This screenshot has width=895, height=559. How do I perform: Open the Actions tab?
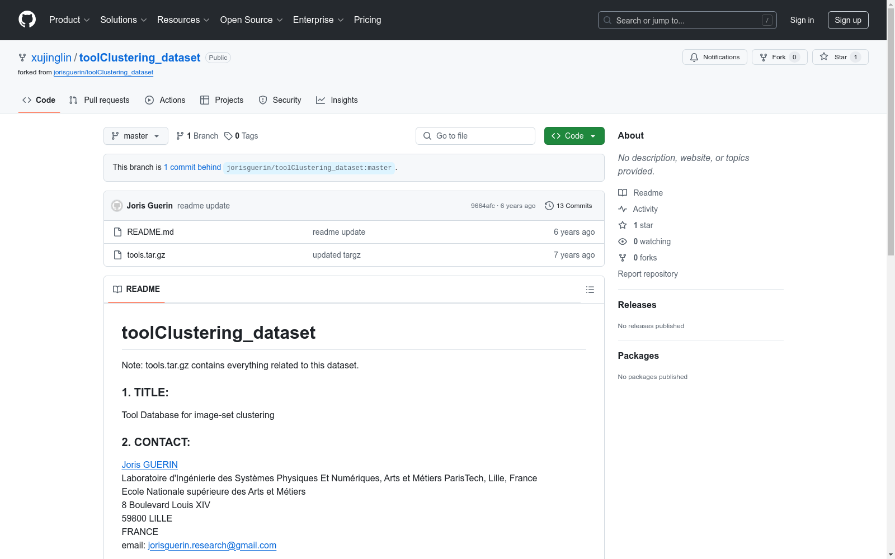pyautogui.click(x=165, y=100)
